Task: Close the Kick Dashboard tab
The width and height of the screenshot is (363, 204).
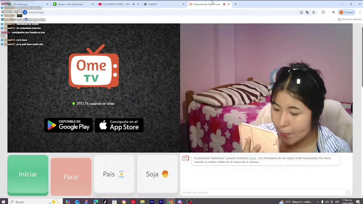Action: [x=93, y=4]
